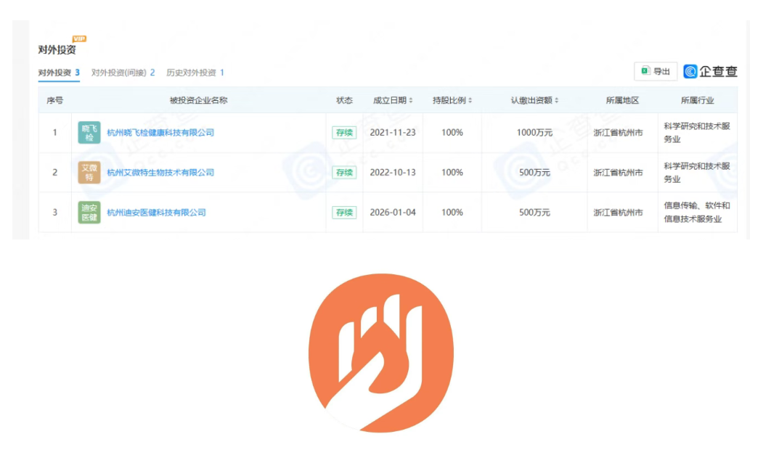Click the 艾微特 company logo icon
The width and height of the screenshot is (771, 455).
point(89,173)
